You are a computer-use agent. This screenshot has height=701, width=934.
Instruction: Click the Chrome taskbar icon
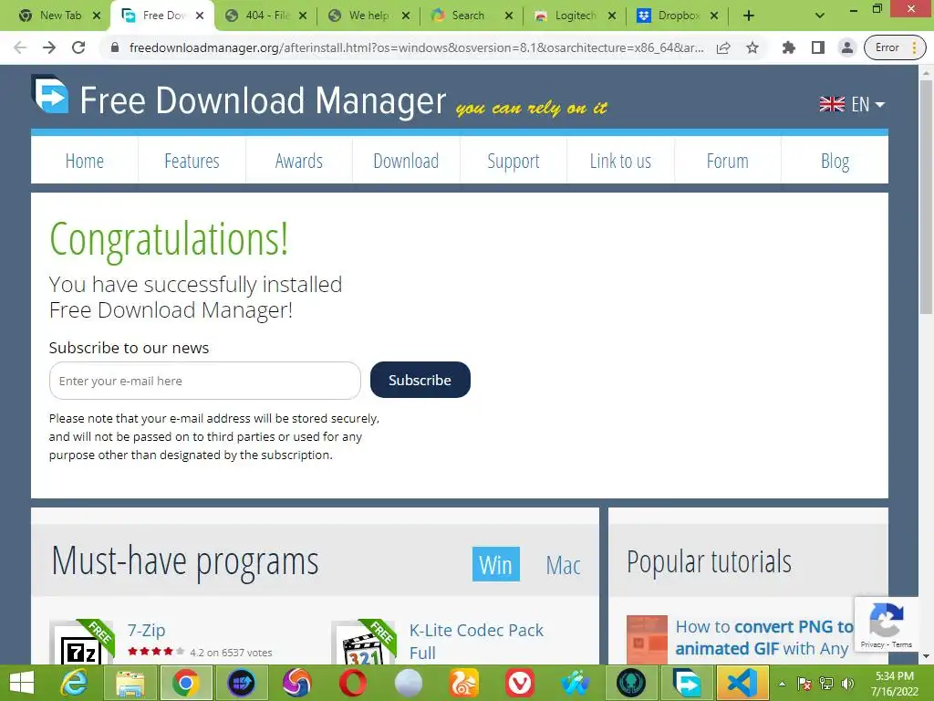[x=185, y=683]
